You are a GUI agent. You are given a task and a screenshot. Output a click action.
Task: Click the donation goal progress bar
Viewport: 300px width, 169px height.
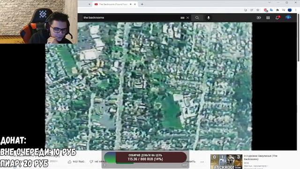pyautogui.click(x=145, y=158)
